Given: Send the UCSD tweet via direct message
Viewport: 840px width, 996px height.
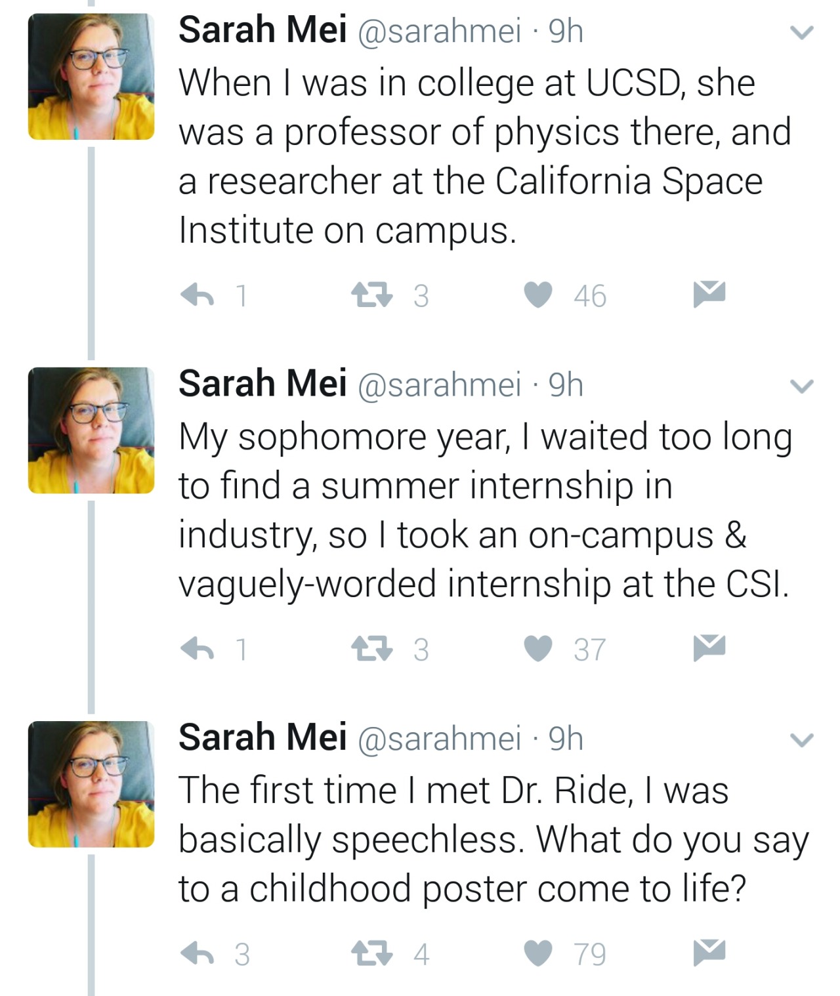Looking at the screenshot, I should coord(709,293).
